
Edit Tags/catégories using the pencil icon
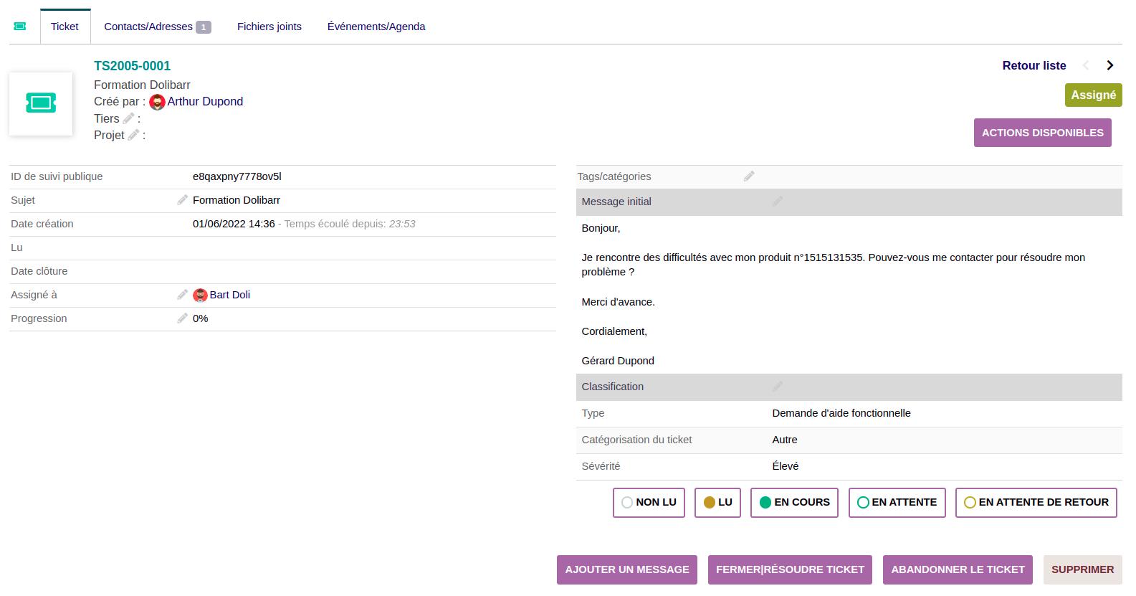[749, 176]
